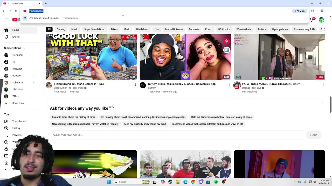
Task: Open Chase After The Right Price avatar
Action: (x=49, y=85)
